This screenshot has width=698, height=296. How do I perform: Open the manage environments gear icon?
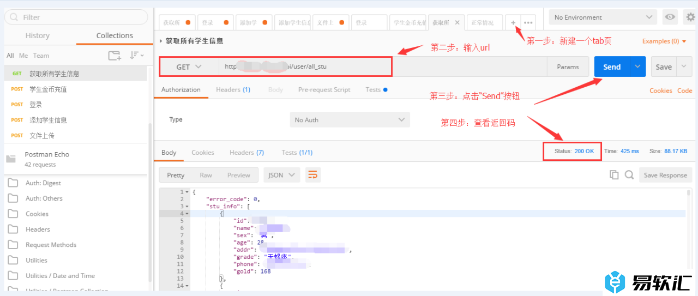click(690, 17)
